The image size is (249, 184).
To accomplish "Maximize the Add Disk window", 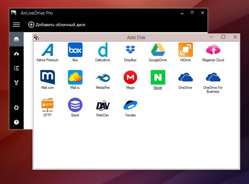I will 223,37.
